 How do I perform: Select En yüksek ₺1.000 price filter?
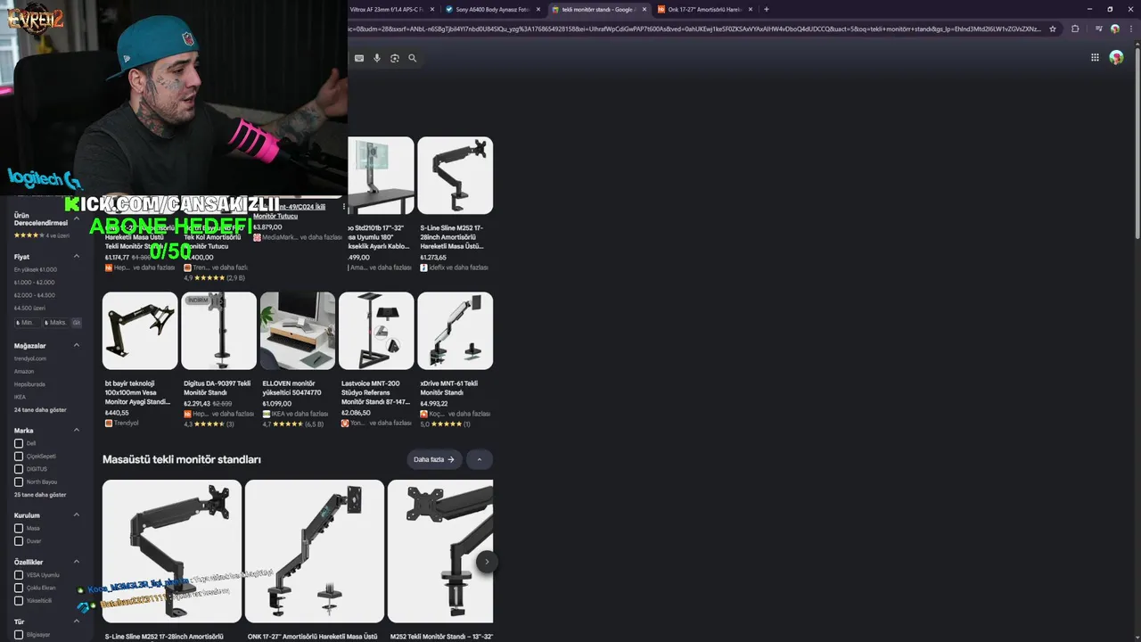(x=36, y=269)
